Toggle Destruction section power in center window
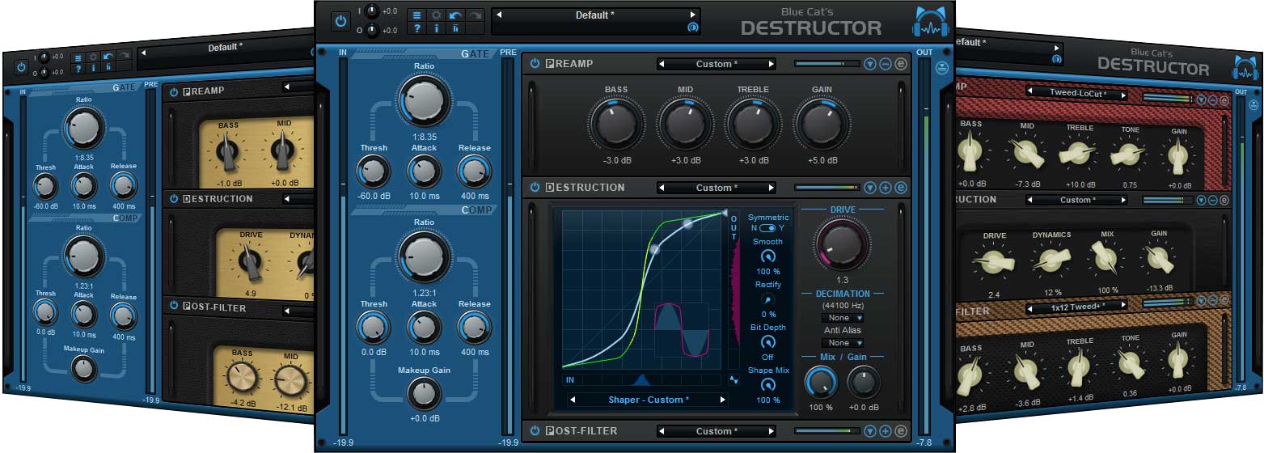Image resolution: width=1264 pixels, height=453 pixels. tap(535, 188)
